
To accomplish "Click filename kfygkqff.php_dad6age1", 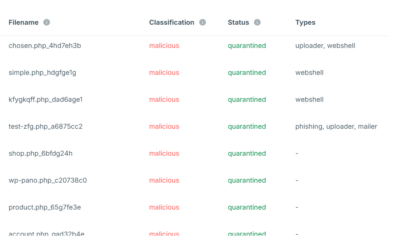I will click(45, 100).
